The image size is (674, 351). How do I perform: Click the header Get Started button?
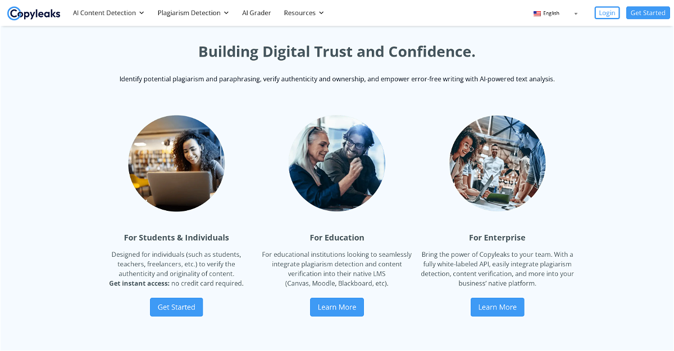[648, 13]
